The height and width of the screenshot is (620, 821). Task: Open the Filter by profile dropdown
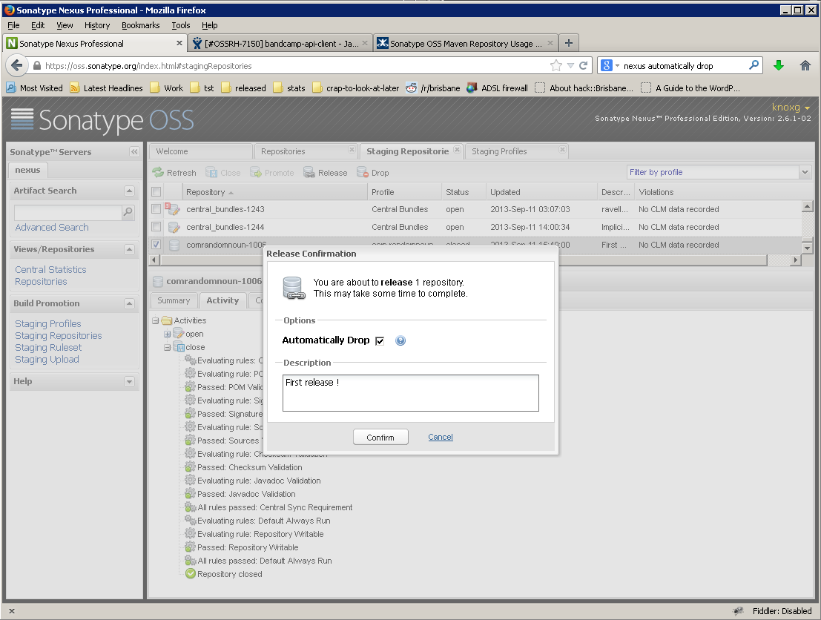pyautogui.click(x=805, y=172)
